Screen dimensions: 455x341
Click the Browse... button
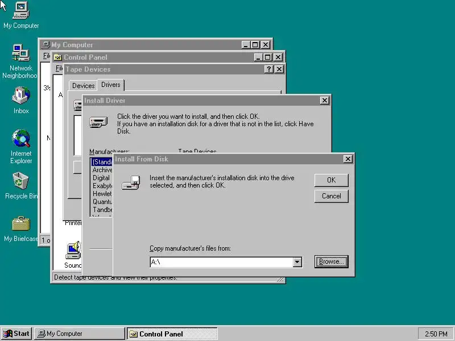332,261
